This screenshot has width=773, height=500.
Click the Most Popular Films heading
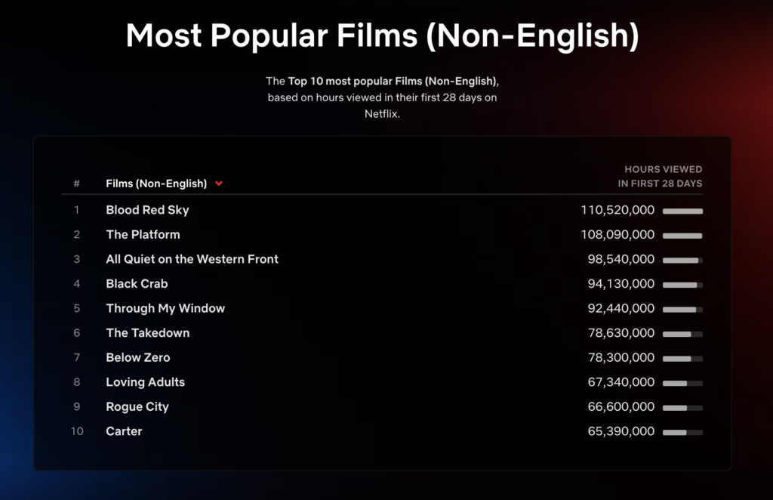coord(382,35)
